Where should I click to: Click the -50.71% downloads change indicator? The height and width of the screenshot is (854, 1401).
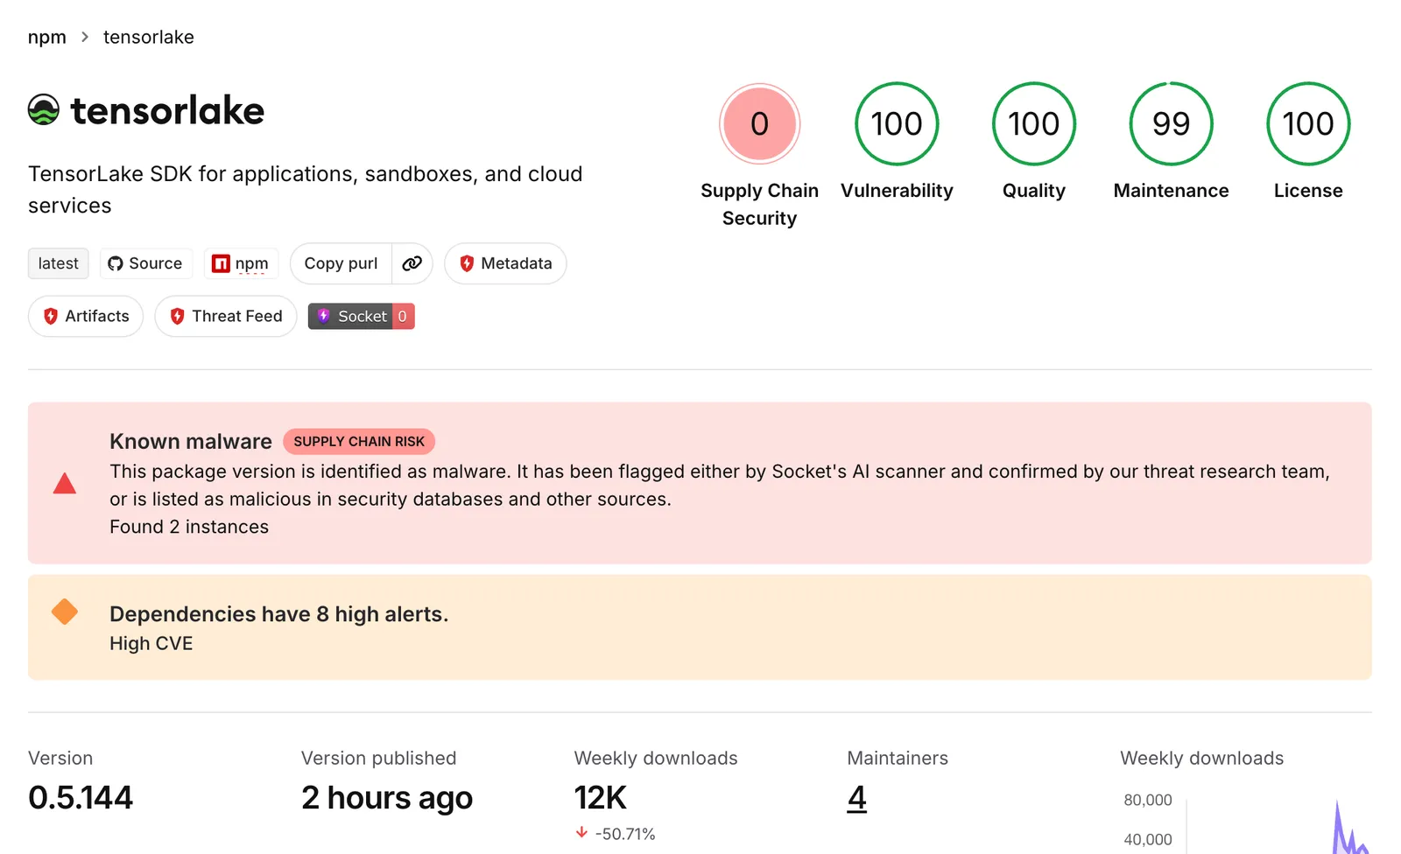616,834
